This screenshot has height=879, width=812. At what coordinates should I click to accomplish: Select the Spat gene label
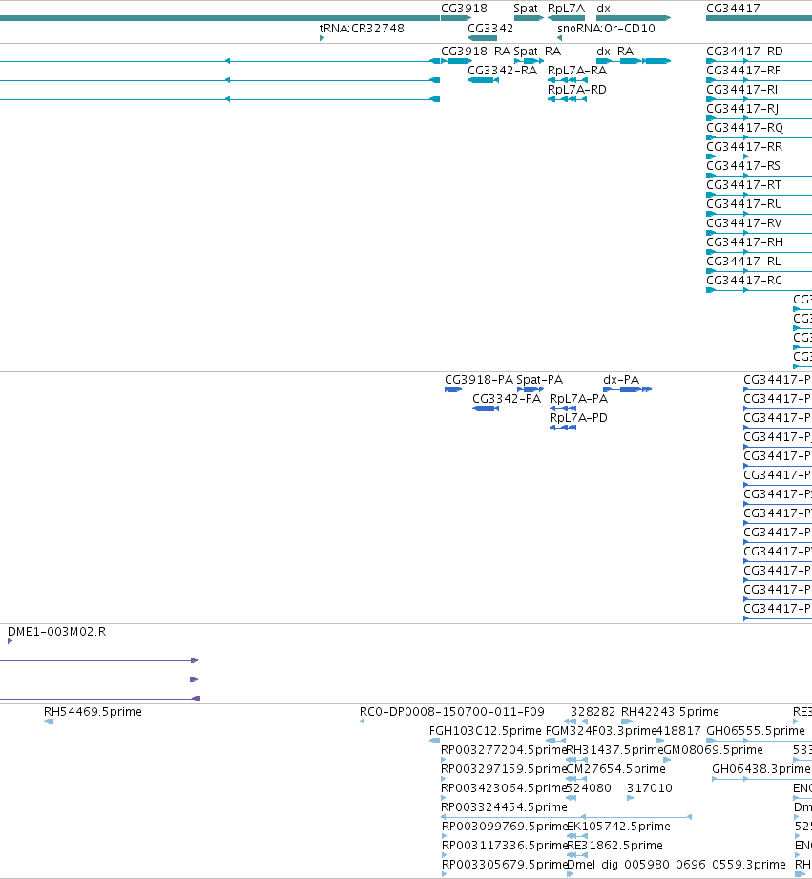[x=526, y=9]
